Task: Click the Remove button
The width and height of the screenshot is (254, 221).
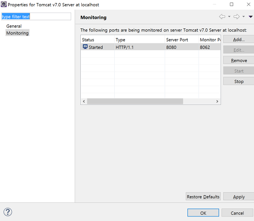Action: (x=239, y=60)
